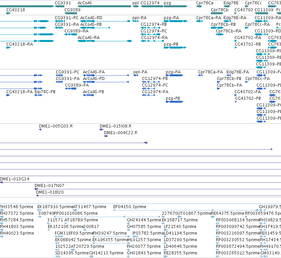Viewport: 281px width, 258px height.
Task: Click transcript pzg-RA label
Action: [x=171, y=18]
